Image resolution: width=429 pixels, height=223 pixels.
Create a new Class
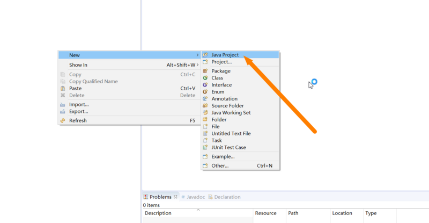pos(240,78)
